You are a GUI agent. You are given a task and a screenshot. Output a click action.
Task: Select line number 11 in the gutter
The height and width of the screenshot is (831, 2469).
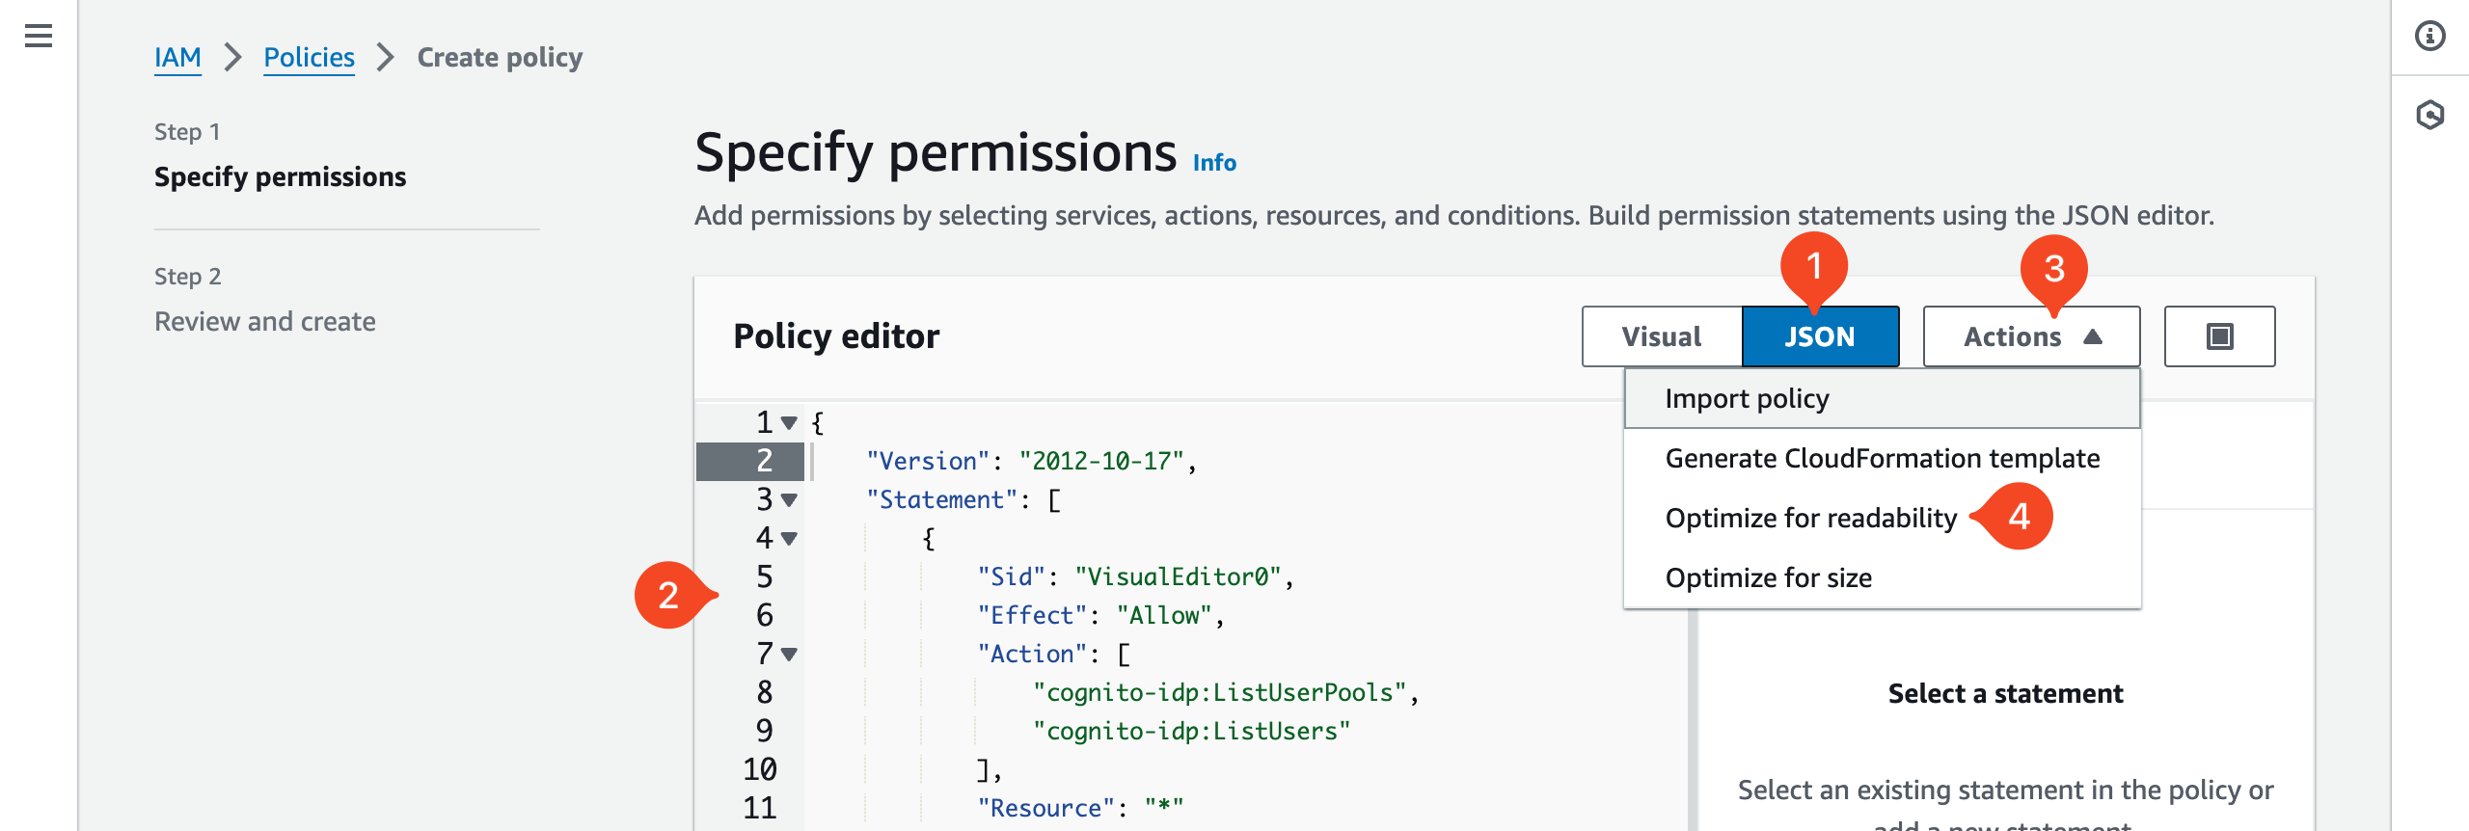[759, 808]
